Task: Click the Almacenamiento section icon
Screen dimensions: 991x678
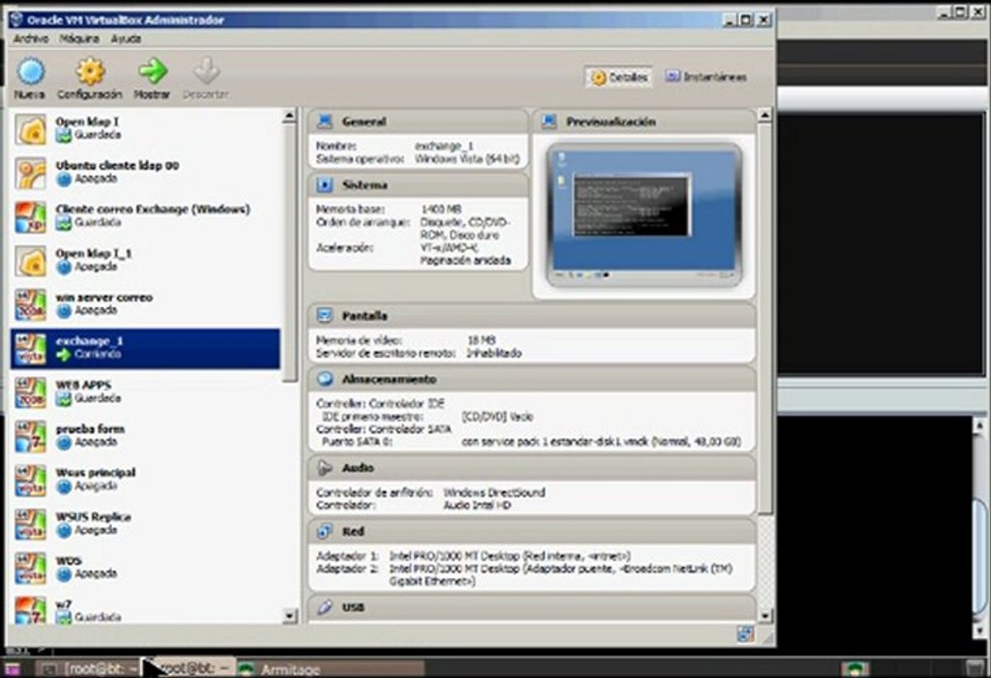Action: (325, 379)
